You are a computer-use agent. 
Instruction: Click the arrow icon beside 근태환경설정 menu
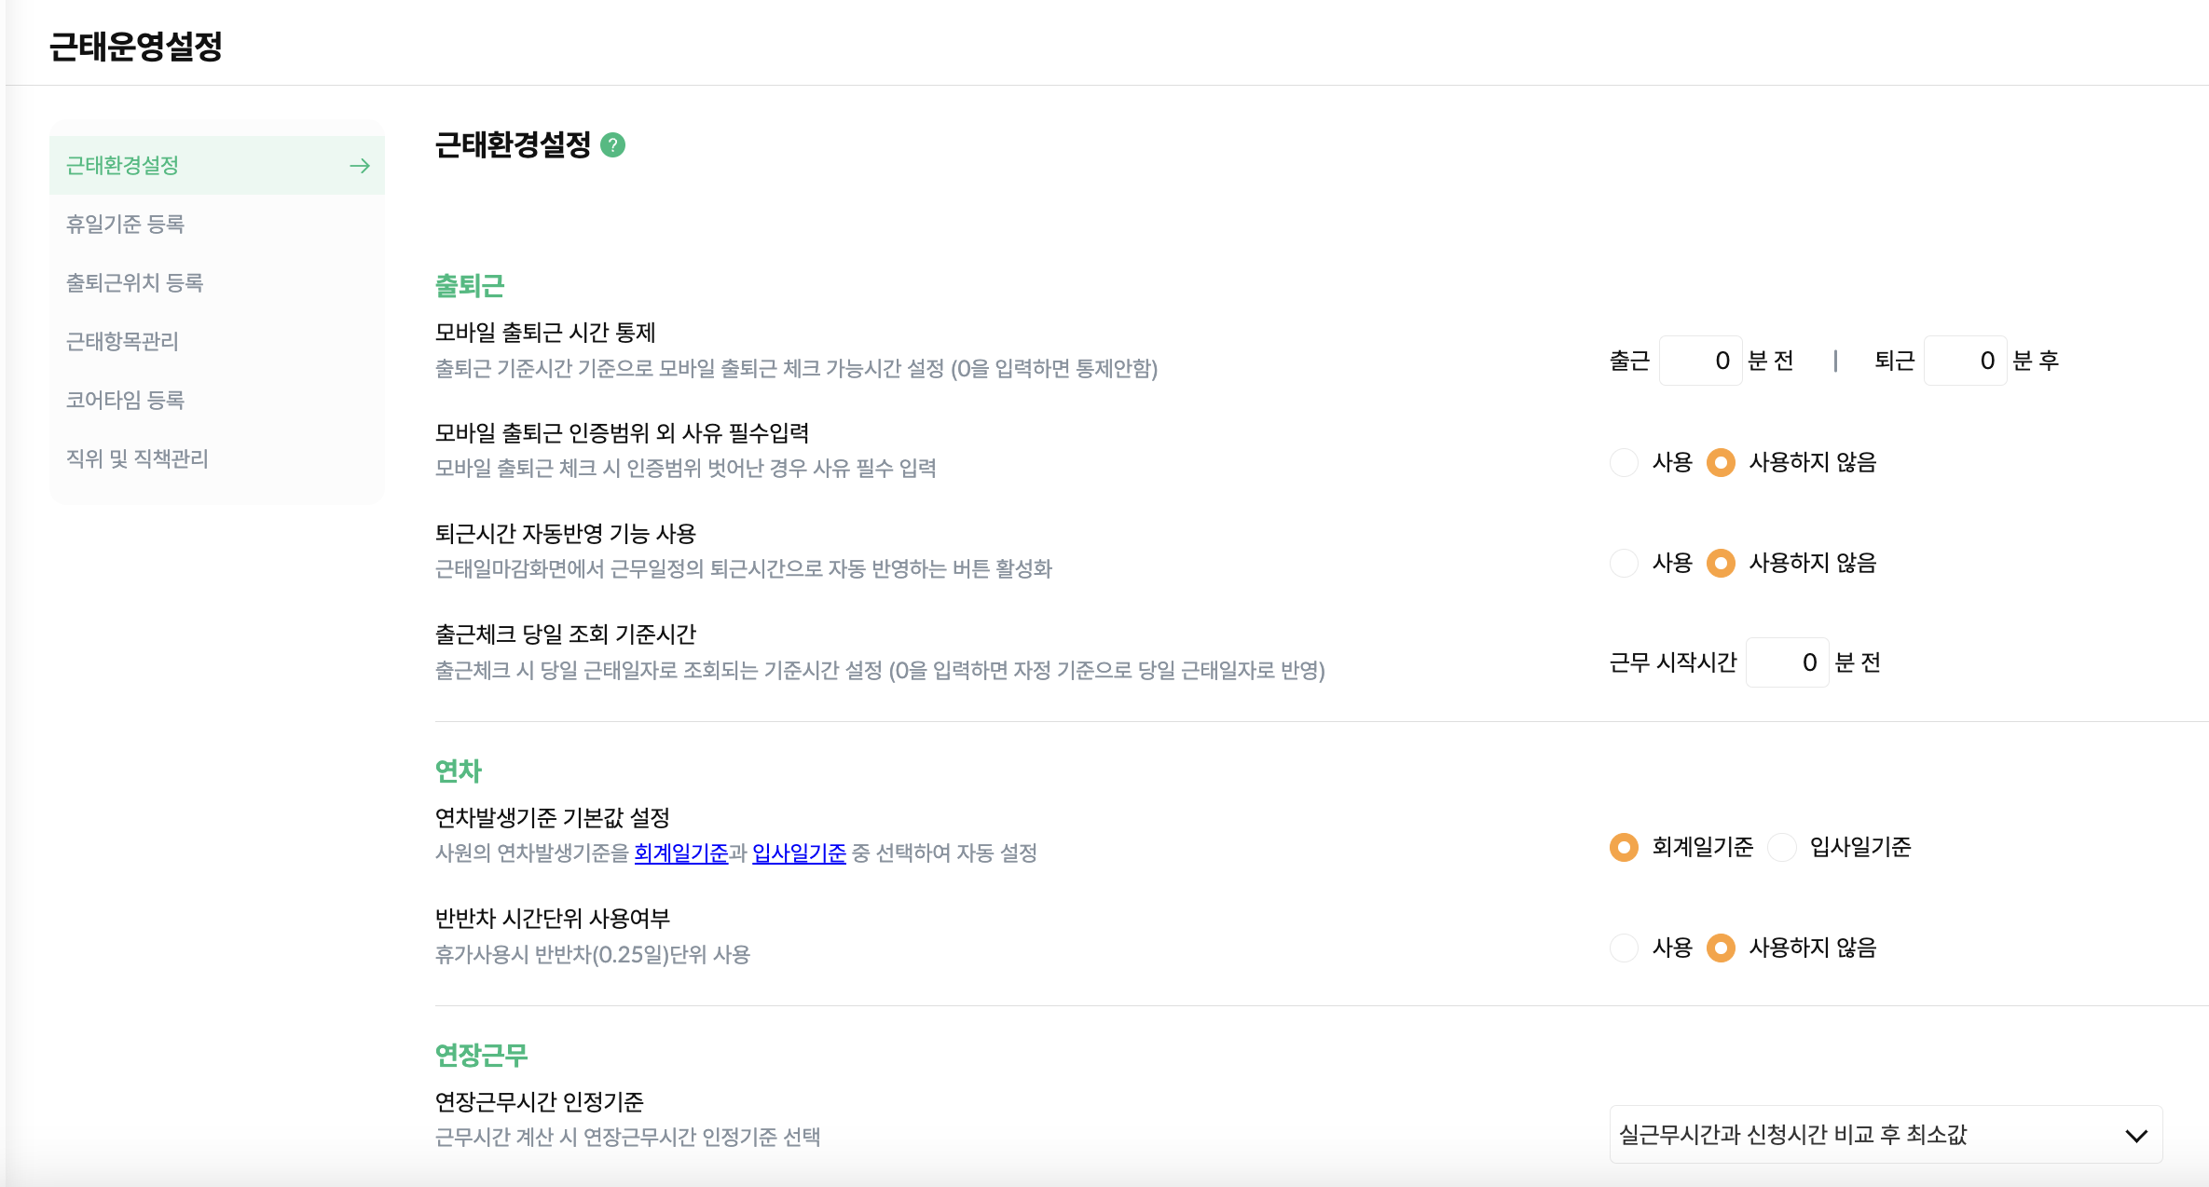[x=360, y=166]
